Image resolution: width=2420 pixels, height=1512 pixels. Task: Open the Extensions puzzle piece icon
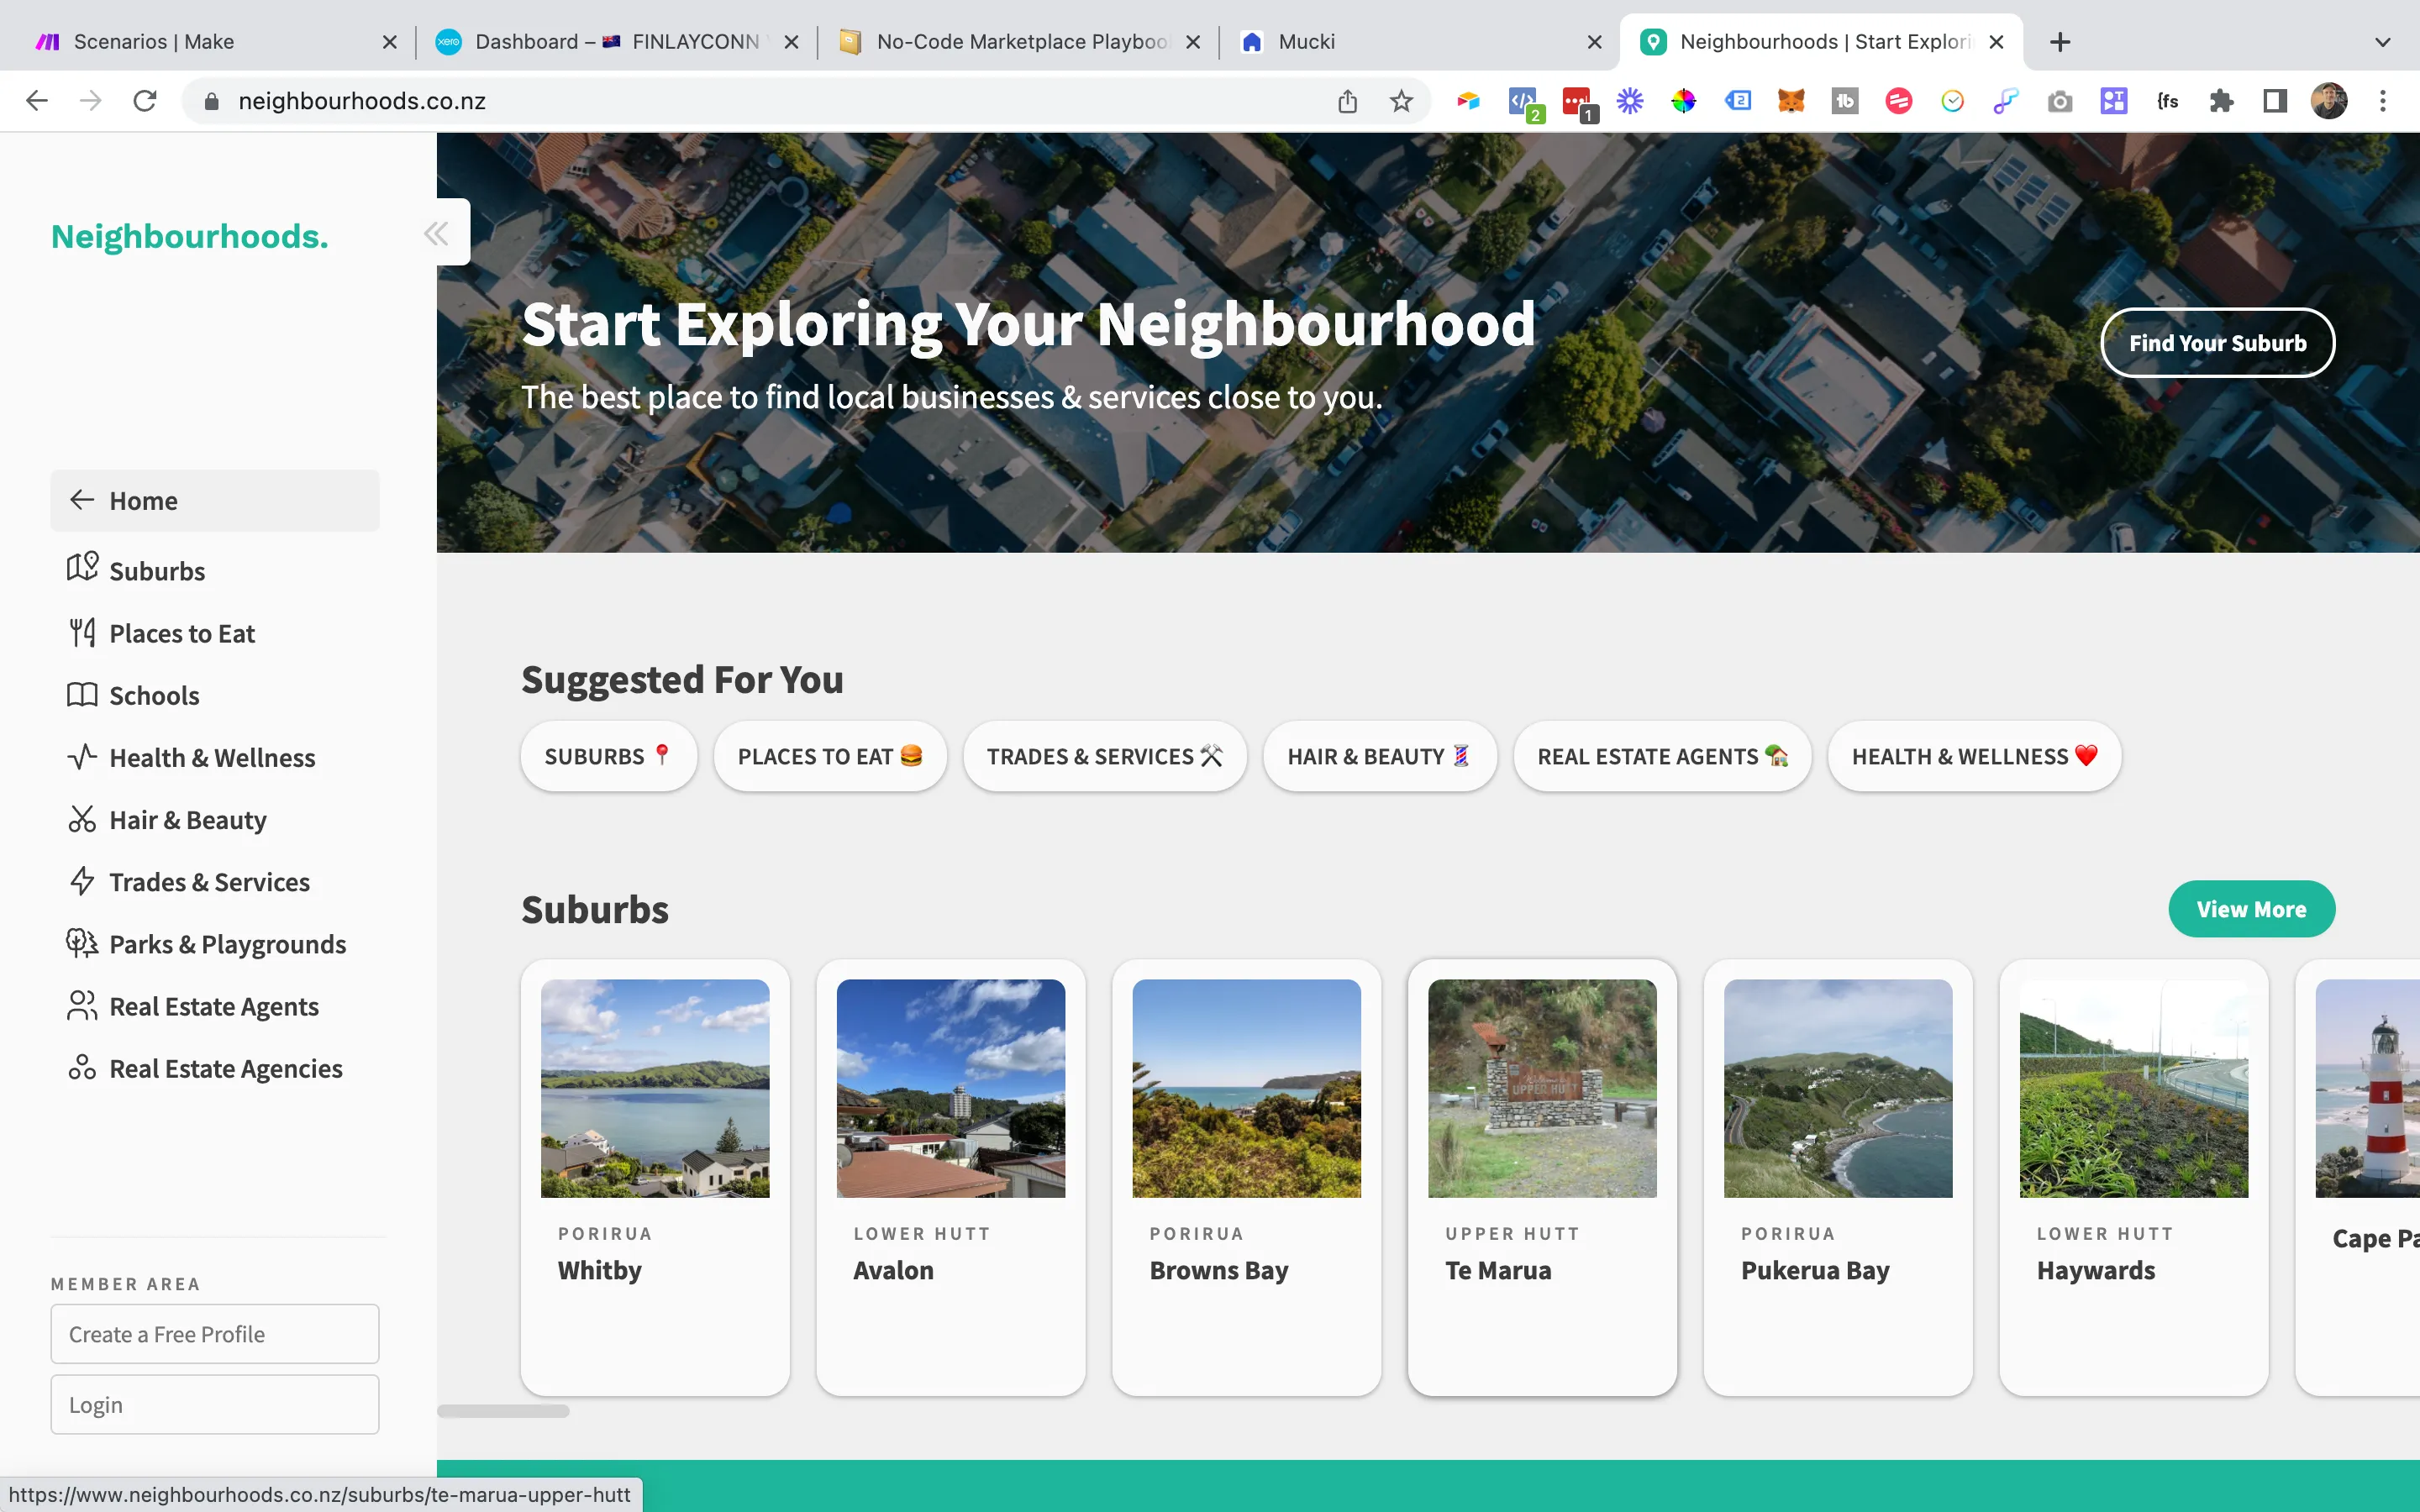click(x=2222, y=101)
